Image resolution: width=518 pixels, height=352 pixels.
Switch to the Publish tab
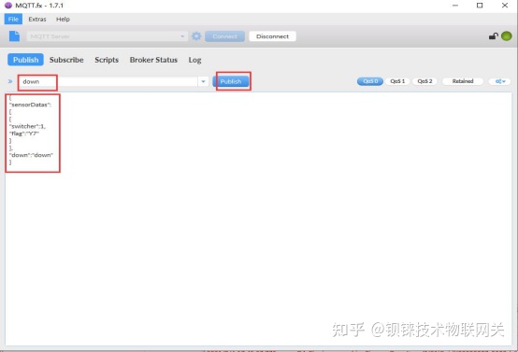[x=25, y=60]
